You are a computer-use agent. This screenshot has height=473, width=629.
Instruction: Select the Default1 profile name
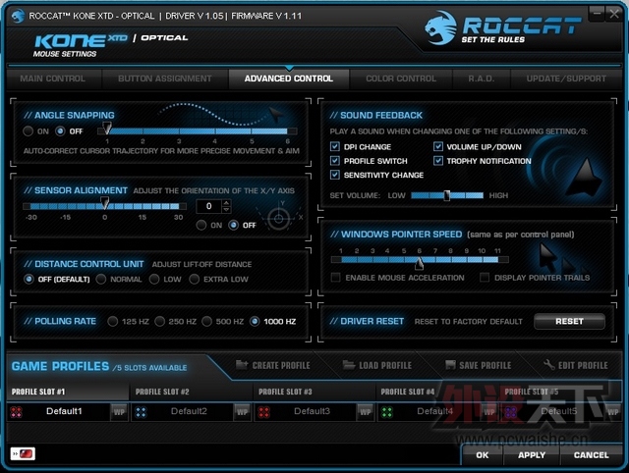pyautogui.click(x=64, y=411)
